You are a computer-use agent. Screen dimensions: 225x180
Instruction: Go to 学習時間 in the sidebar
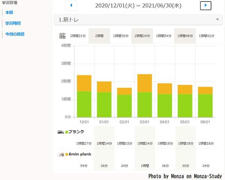(13, 23)
